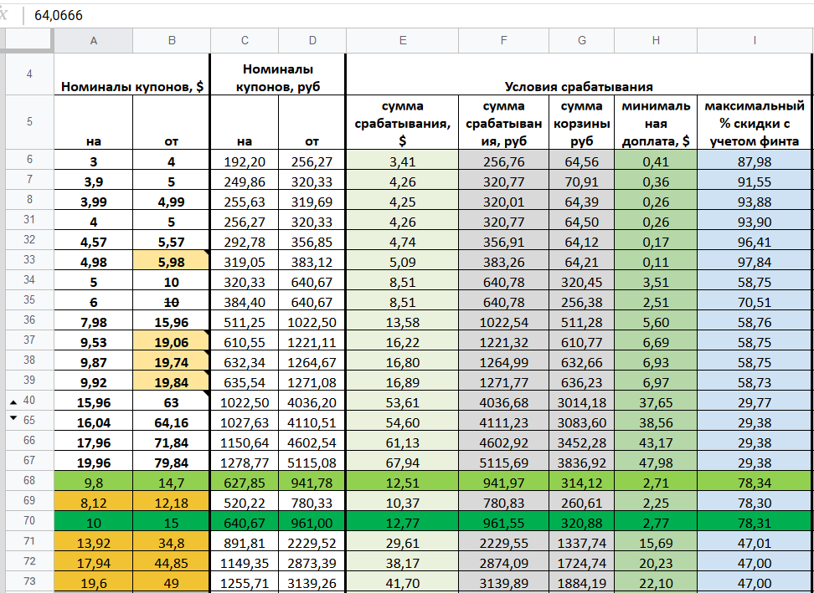Image resolution: width=814 pixels, height=593 pixels.
Task: Click the formula bar showing 64,0666
Action: pyautogui.click(x=419, y=15)
